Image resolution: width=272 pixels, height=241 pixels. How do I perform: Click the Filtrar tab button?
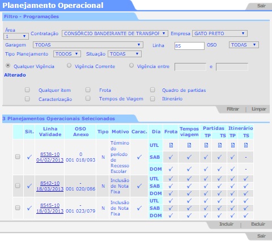[233, 109]
